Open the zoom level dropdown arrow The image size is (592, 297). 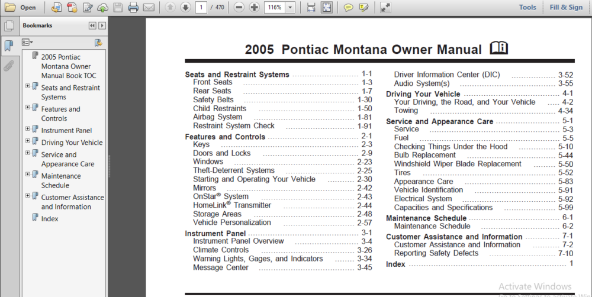[290, 7]
